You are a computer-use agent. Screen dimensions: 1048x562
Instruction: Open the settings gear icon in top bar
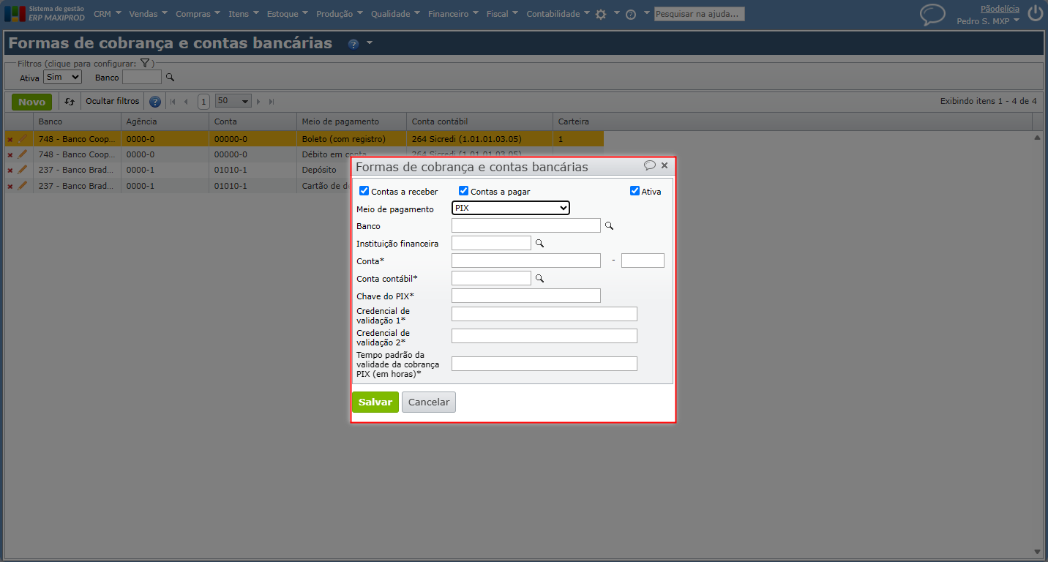601,14
